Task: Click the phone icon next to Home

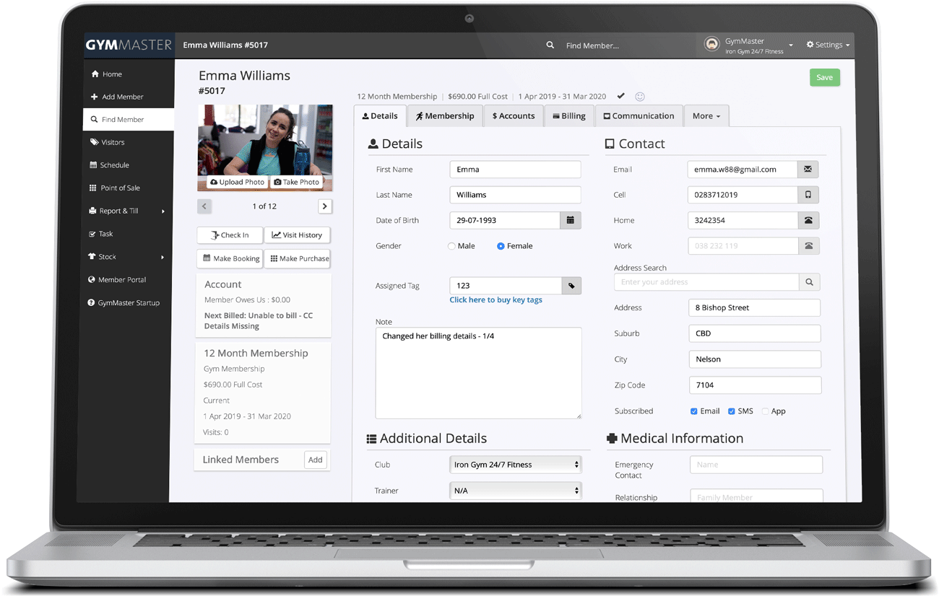Action: pyautogui.click(x=808, y=220)
